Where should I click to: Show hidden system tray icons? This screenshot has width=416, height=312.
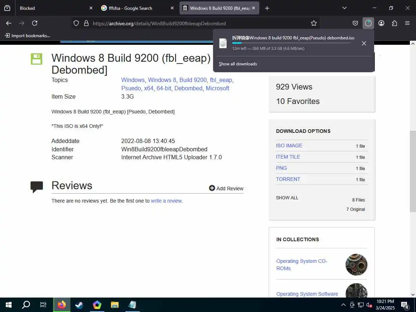(343, 304)
